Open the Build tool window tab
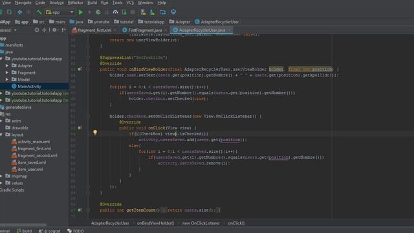The image size is (414, 233). (25, 230)
